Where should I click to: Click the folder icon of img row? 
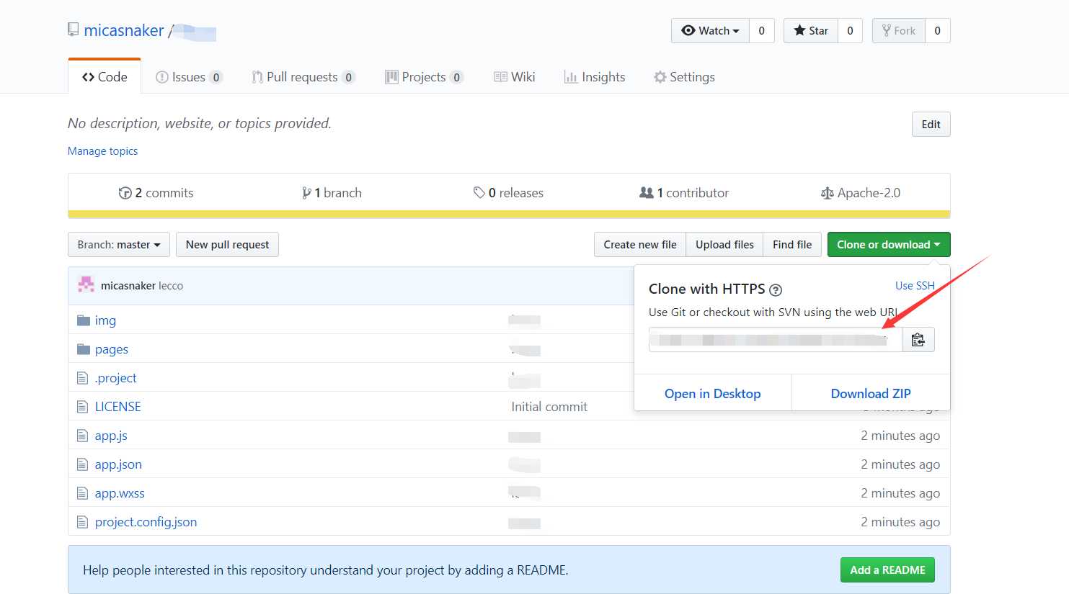click(x=84, y=320)
